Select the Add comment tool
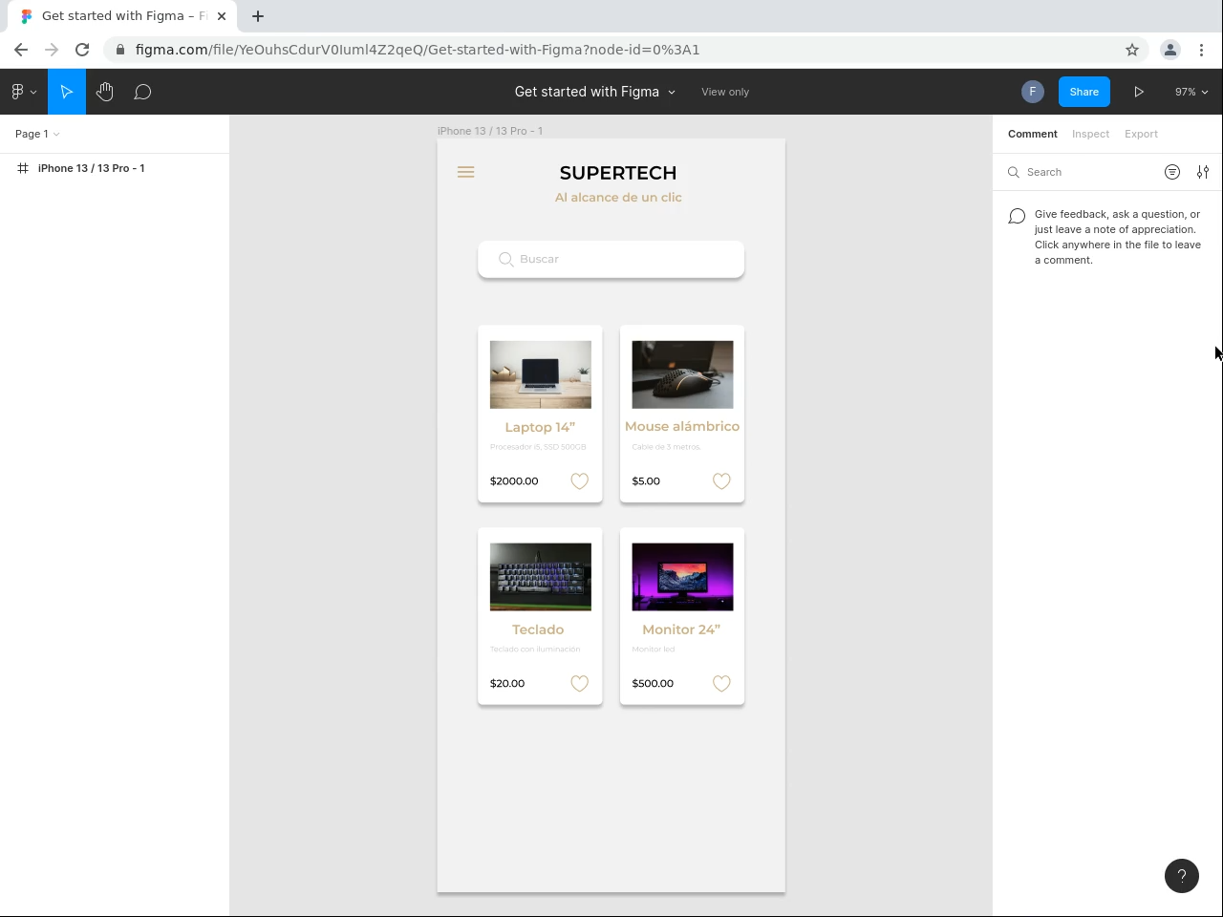Viewport: 1223px width, 917px height. tap(142, 92)
